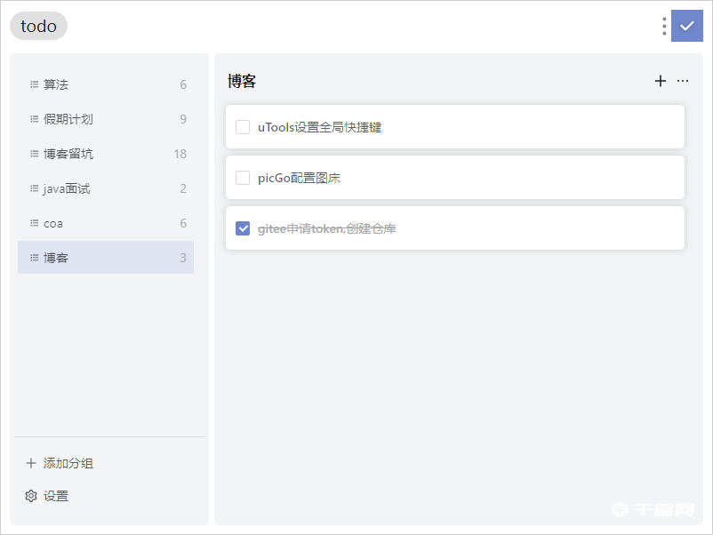The image size is (713, 535).
Task: Click the blue checkmark icon top right
Action: point(686,26)
